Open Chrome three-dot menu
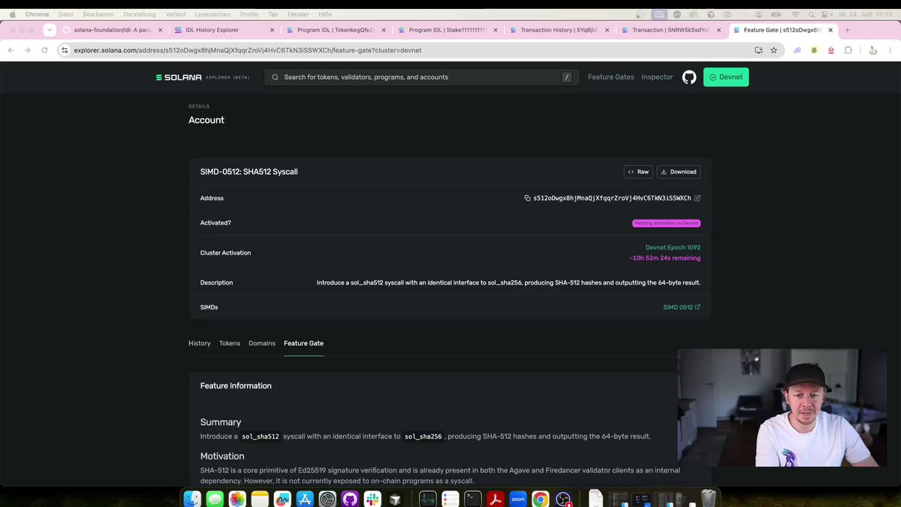The height and width of the screenshot is (507, 901). coord(891,50)
